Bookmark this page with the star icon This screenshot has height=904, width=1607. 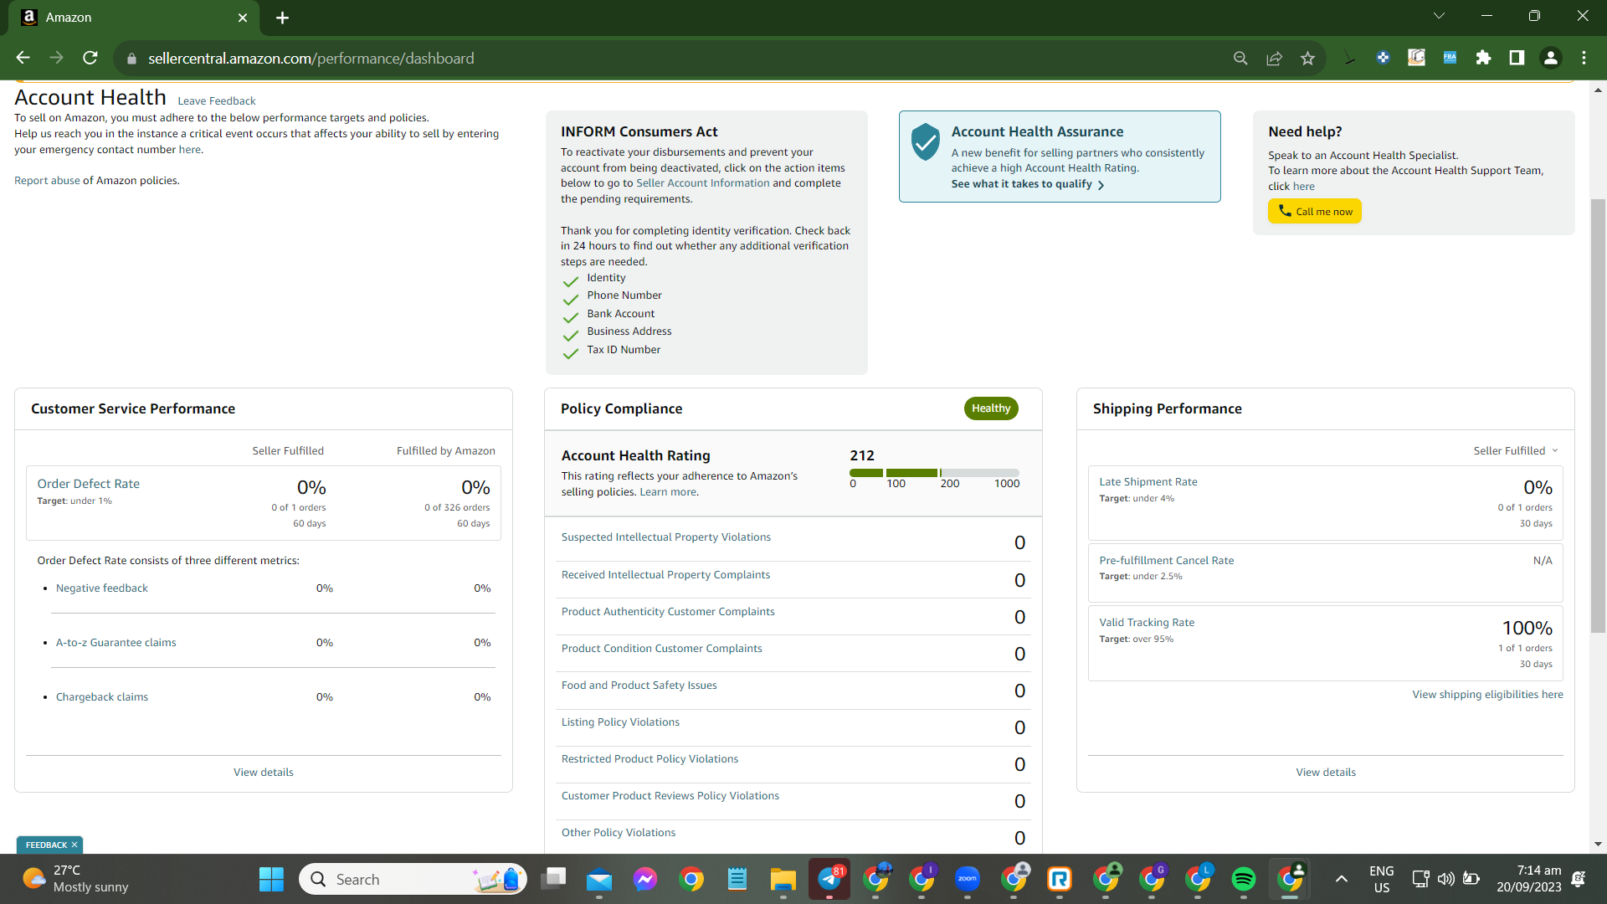[1307, 59]
